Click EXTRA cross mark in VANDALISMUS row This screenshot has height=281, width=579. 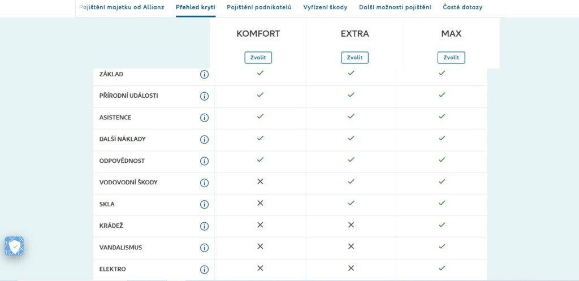(351, 247)
